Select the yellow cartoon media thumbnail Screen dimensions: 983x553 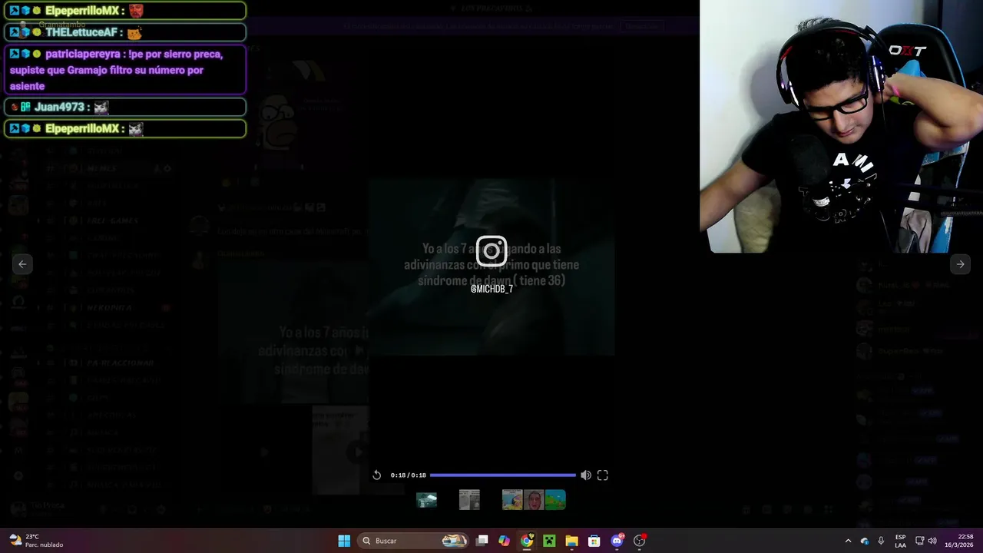(x=512, y=500)
